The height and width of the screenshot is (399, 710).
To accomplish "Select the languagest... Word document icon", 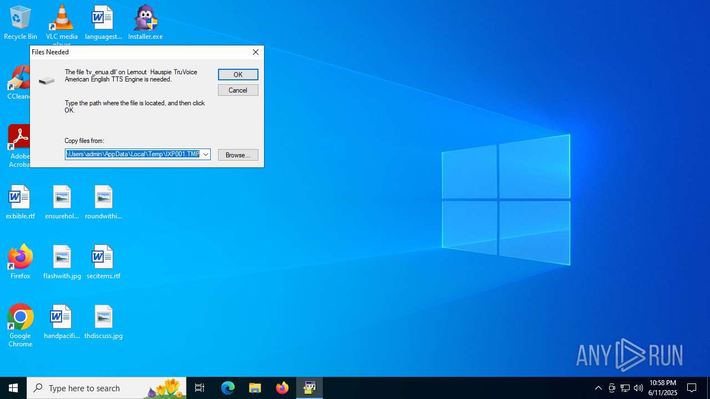I will pos(103,23).
